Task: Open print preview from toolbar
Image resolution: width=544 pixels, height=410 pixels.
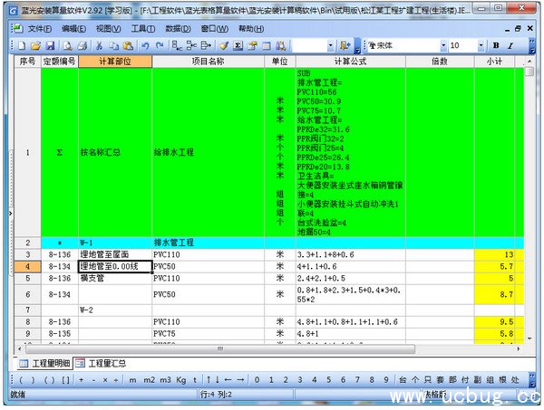Action: click(x=68, y=46)
